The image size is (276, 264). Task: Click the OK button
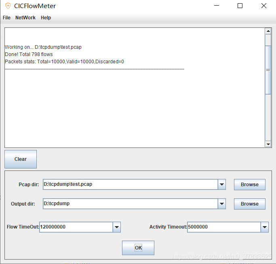[138, 247]
